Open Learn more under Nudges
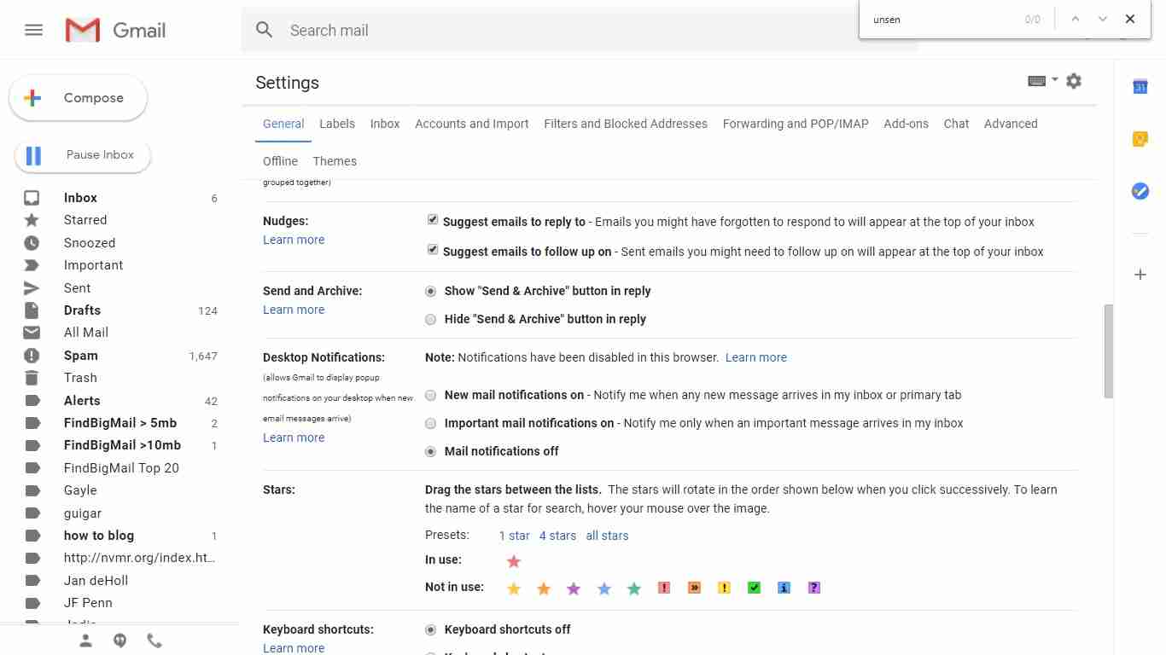Viewport: 1166px width, 655px height. click(x=294, y=240)
